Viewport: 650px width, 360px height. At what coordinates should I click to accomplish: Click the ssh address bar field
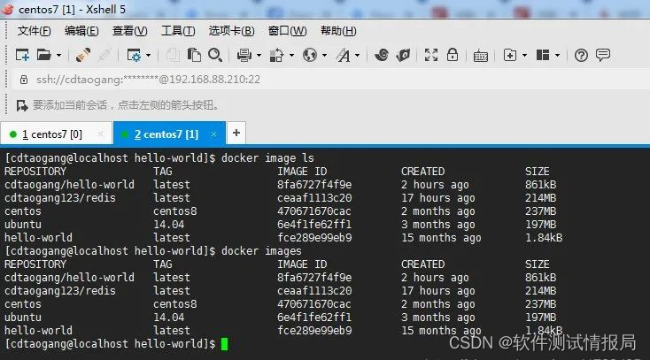tap(331, 80)
